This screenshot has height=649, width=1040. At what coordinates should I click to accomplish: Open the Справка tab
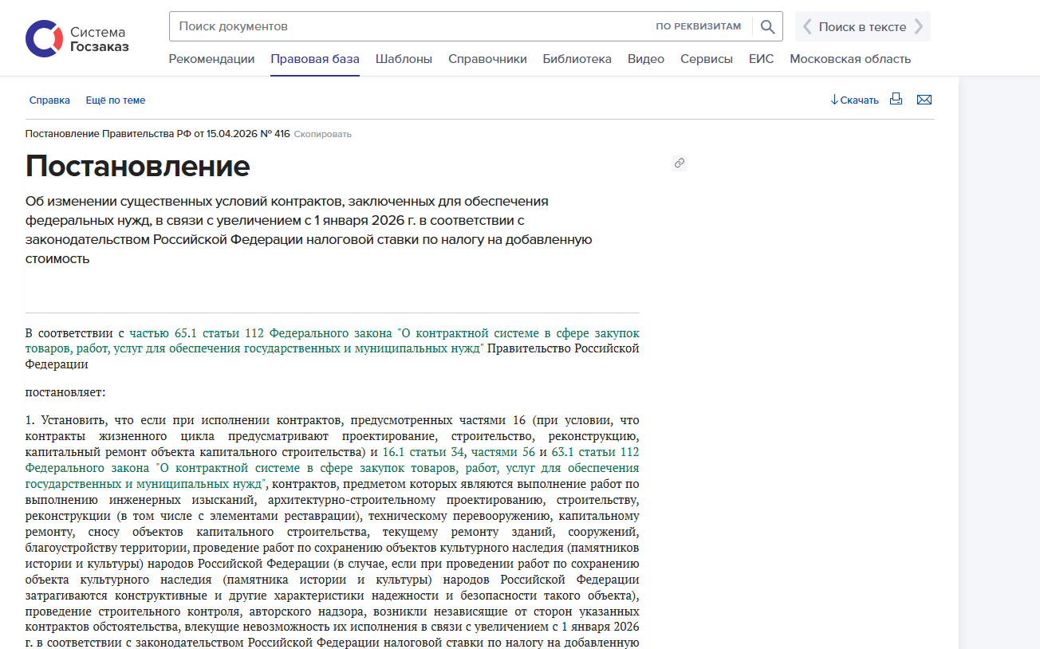(49, 100)
